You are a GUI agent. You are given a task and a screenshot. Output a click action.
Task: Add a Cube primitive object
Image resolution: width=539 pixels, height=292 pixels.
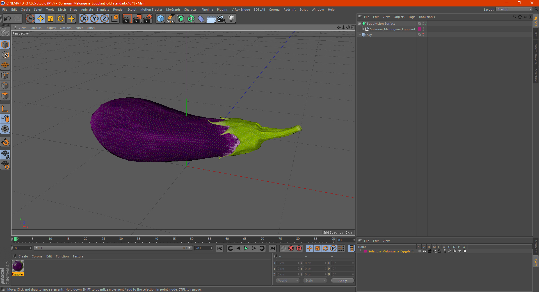tap(160, 19)
